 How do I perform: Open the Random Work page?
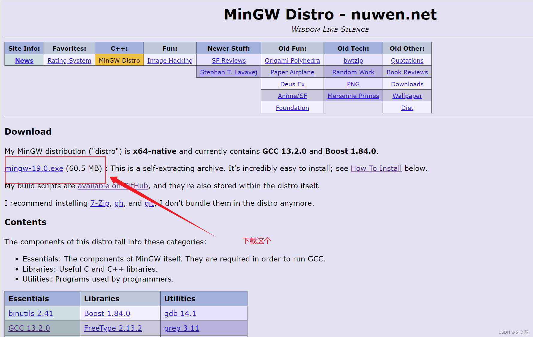(x=353, y=72)
